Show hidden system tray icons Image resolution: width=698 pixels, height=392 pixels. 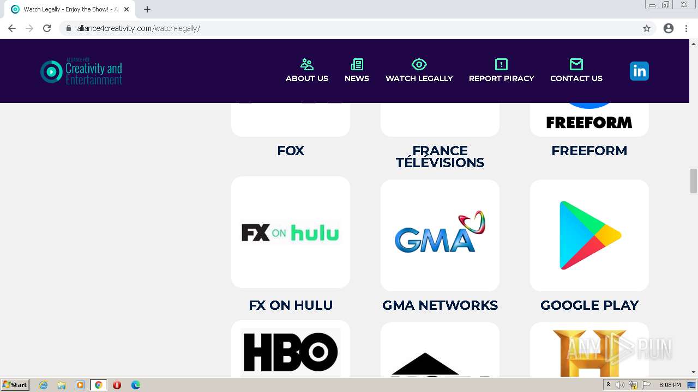(608, 385)
